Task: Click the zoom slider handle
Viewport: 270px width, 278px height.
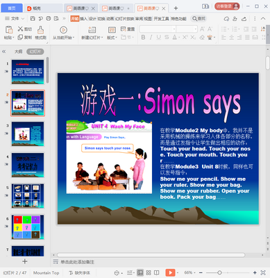Action: (x=219, y=272)
